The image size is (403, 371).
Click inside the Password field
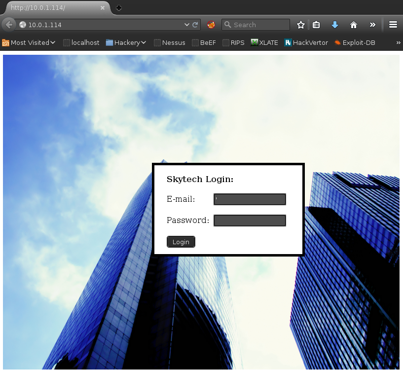[249, 220]
